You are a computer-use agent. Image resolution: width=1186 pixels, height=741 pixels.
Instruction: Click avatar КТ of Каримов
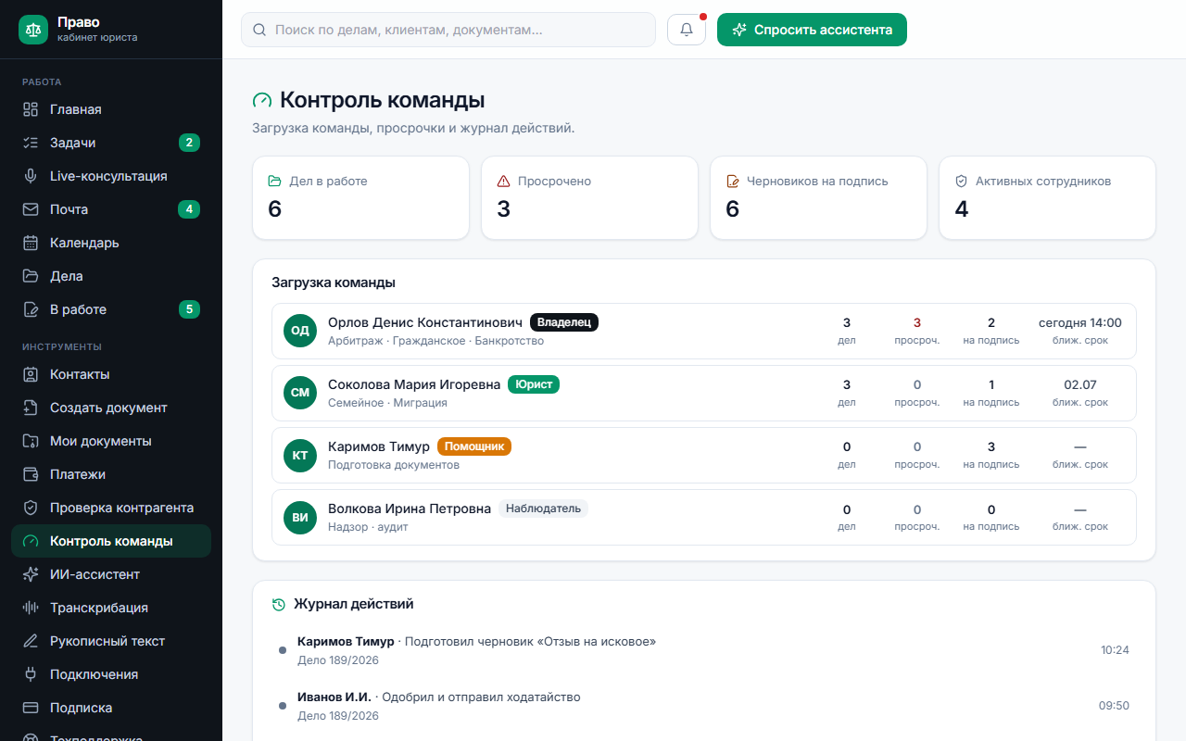(x=300, y=455)
